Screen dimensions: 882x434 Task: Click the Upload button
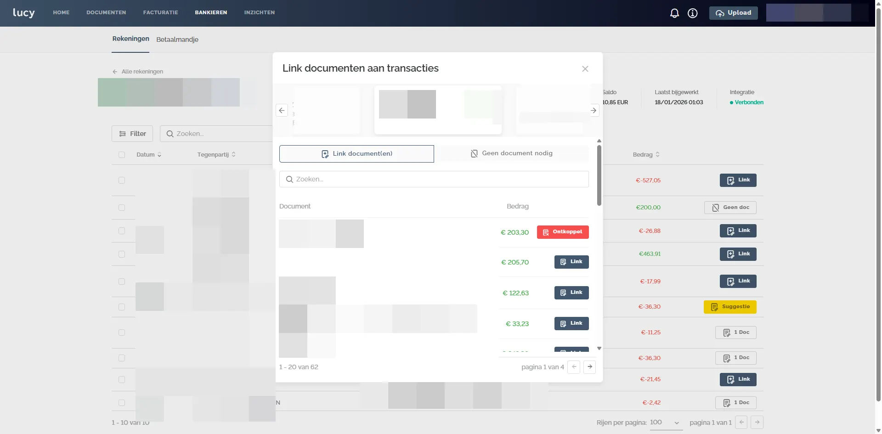coord(734,13)
